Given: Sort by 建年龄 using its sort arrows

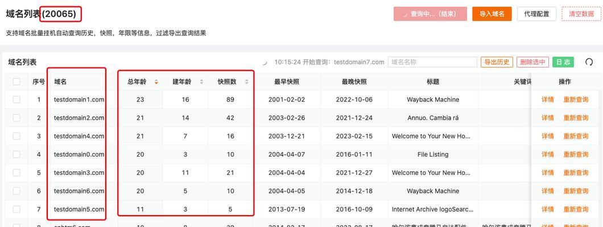Looking at the screenshot, I should click(201, 82).
